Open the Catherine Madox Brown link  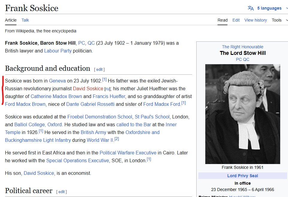tap(56, 96)
